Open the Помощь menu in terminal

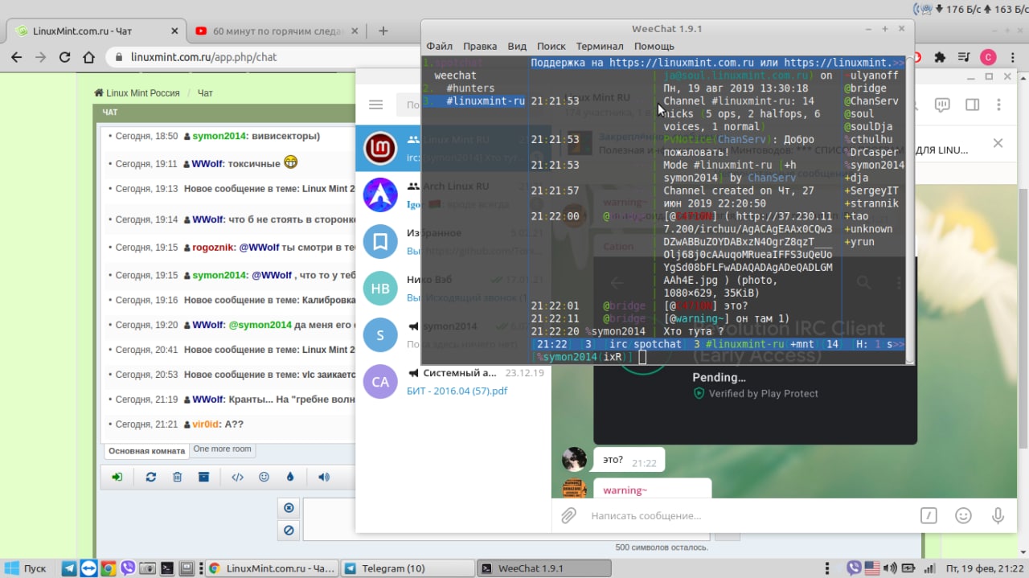click(654, 46)
